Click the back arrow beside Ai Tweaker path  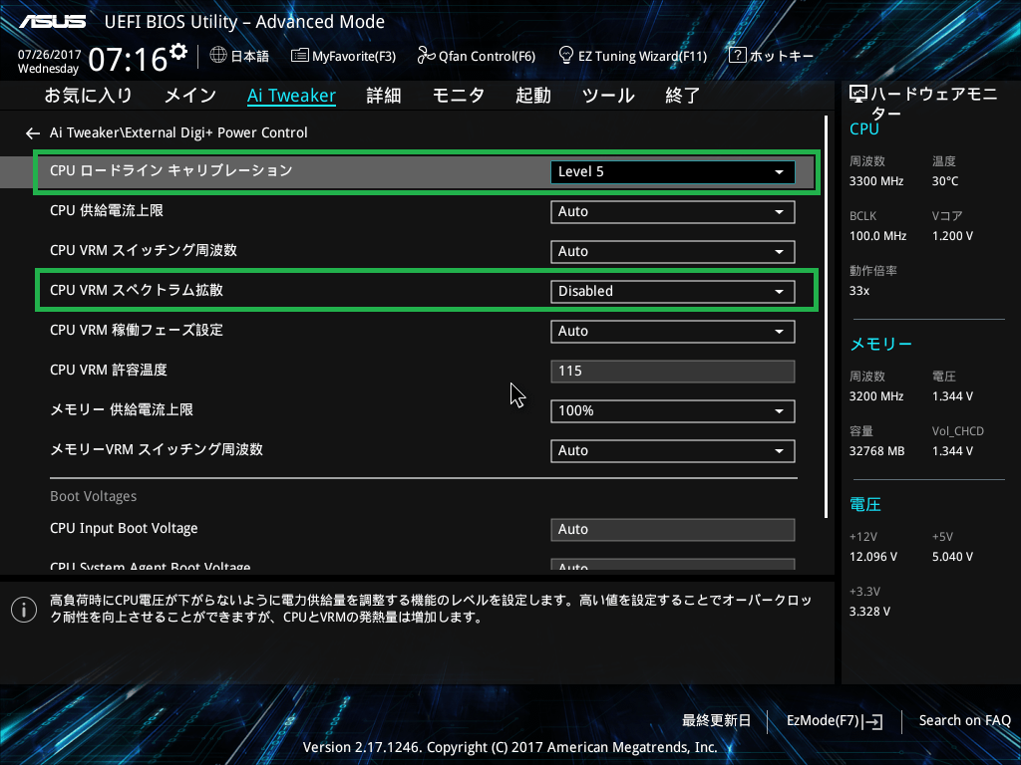(x=33, y=133)
